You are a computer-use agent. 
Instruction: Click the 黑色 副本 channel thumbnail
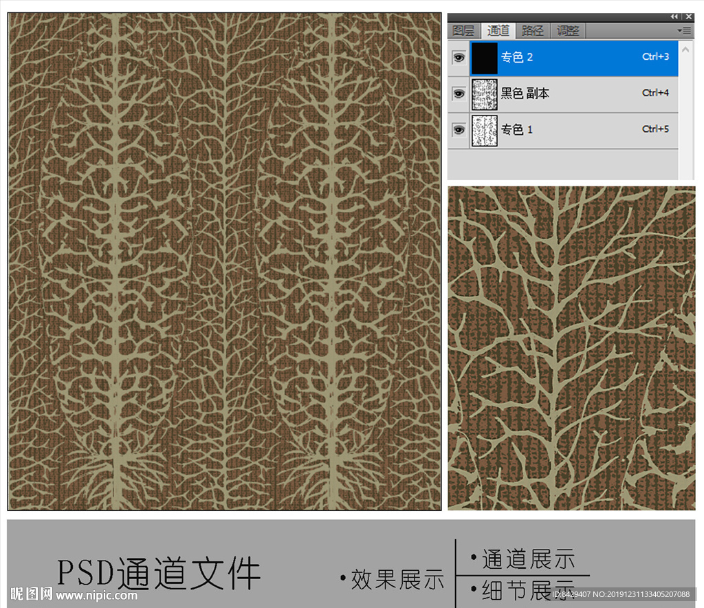[485, 94]
